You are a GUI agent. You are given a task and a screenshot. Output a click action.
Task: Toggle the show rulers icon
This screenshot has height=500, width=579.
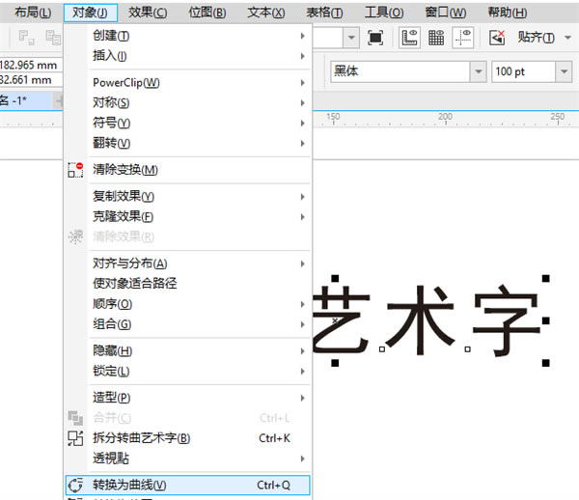(409, 38)
